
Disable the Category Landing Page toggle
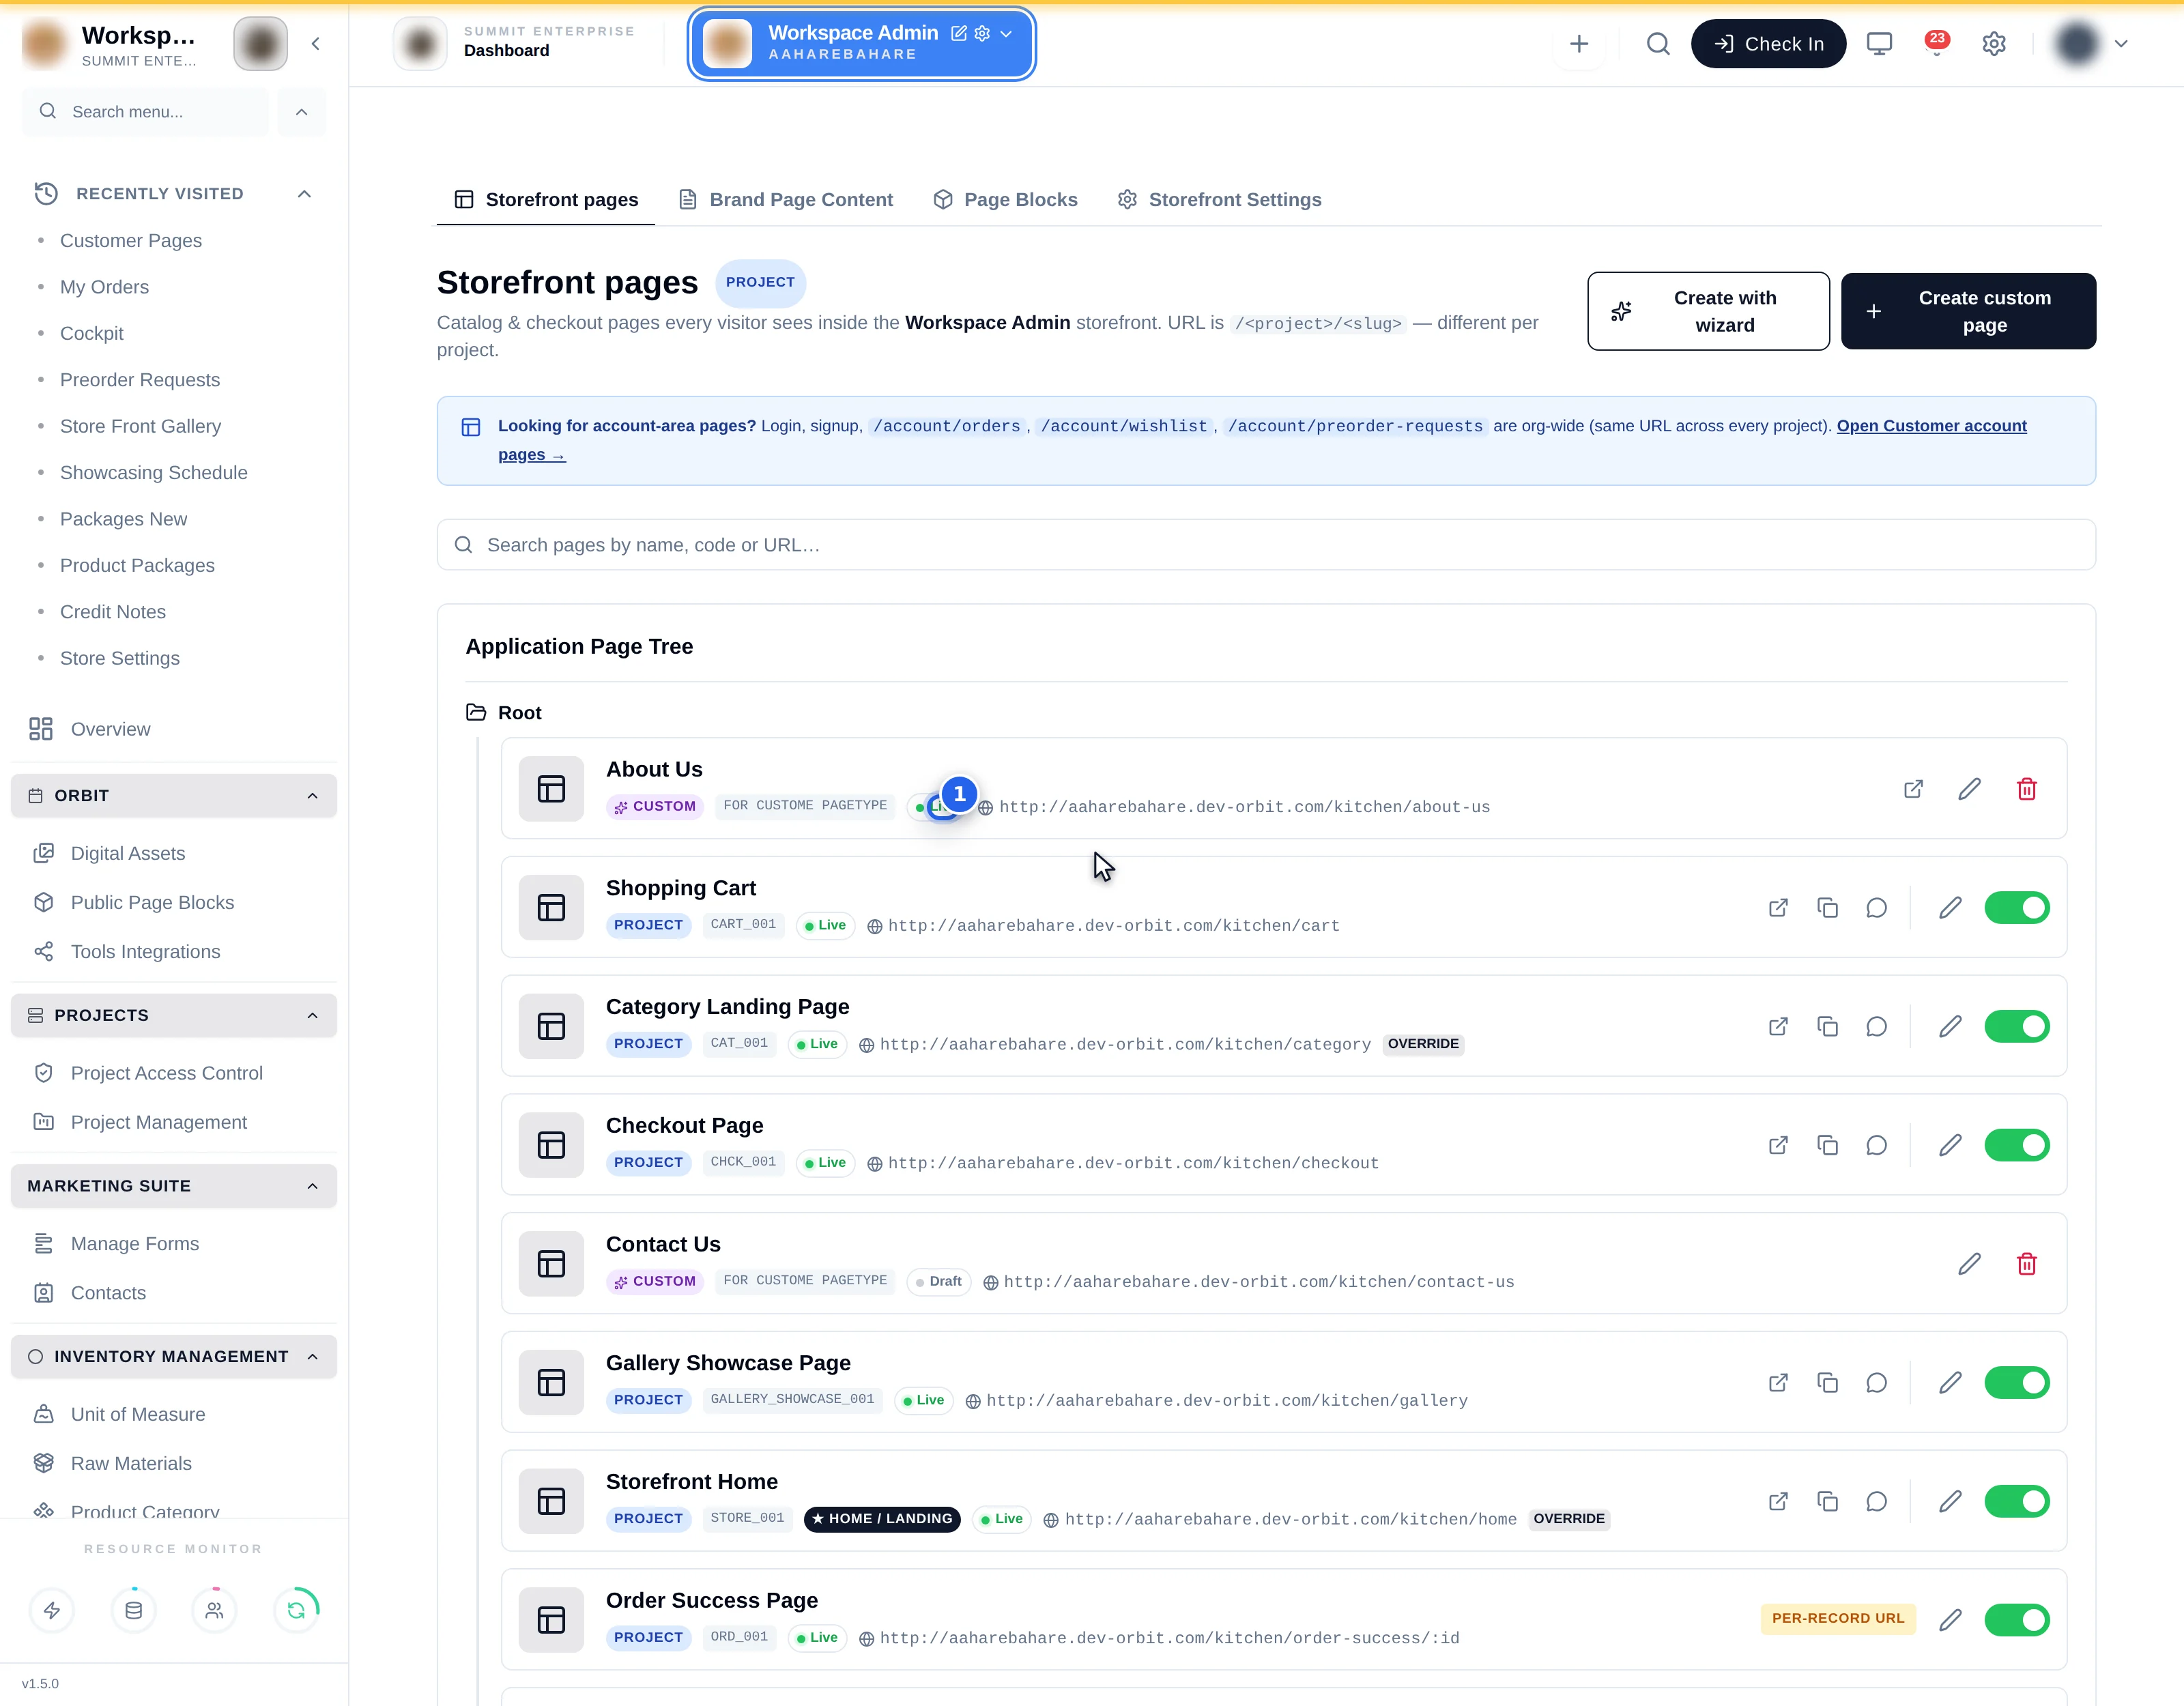[x=2016, y=1027]
